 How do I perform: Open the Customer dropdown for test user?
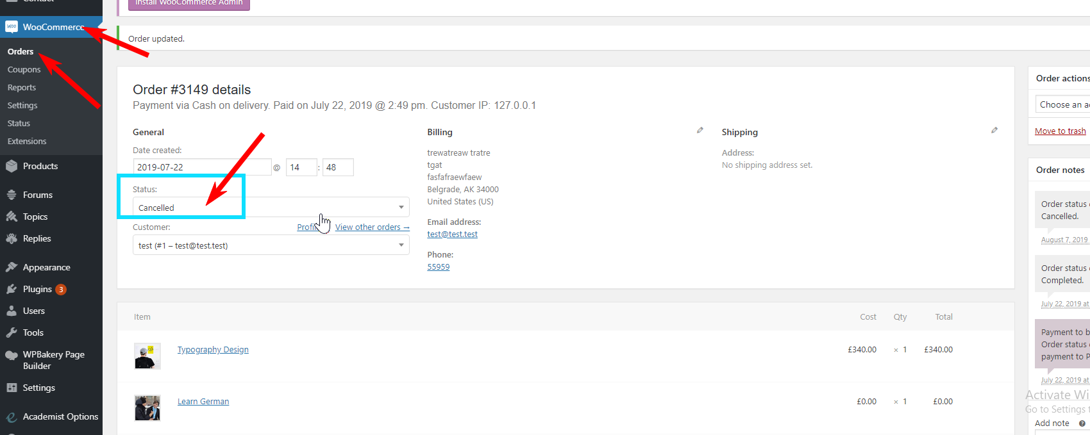tap(271, 245)
